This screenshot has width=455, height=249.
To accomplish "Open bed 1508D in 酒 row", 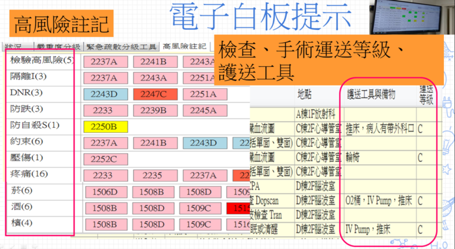I will (153, 208).
